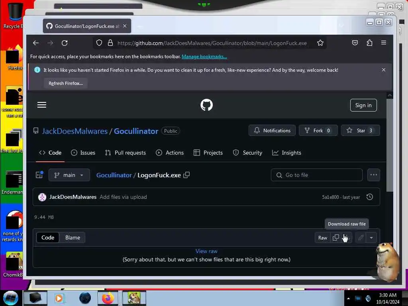Screen dimensions: 408x306
Task: Go to the GitHub homepage logo
Action: click(207, 105)
